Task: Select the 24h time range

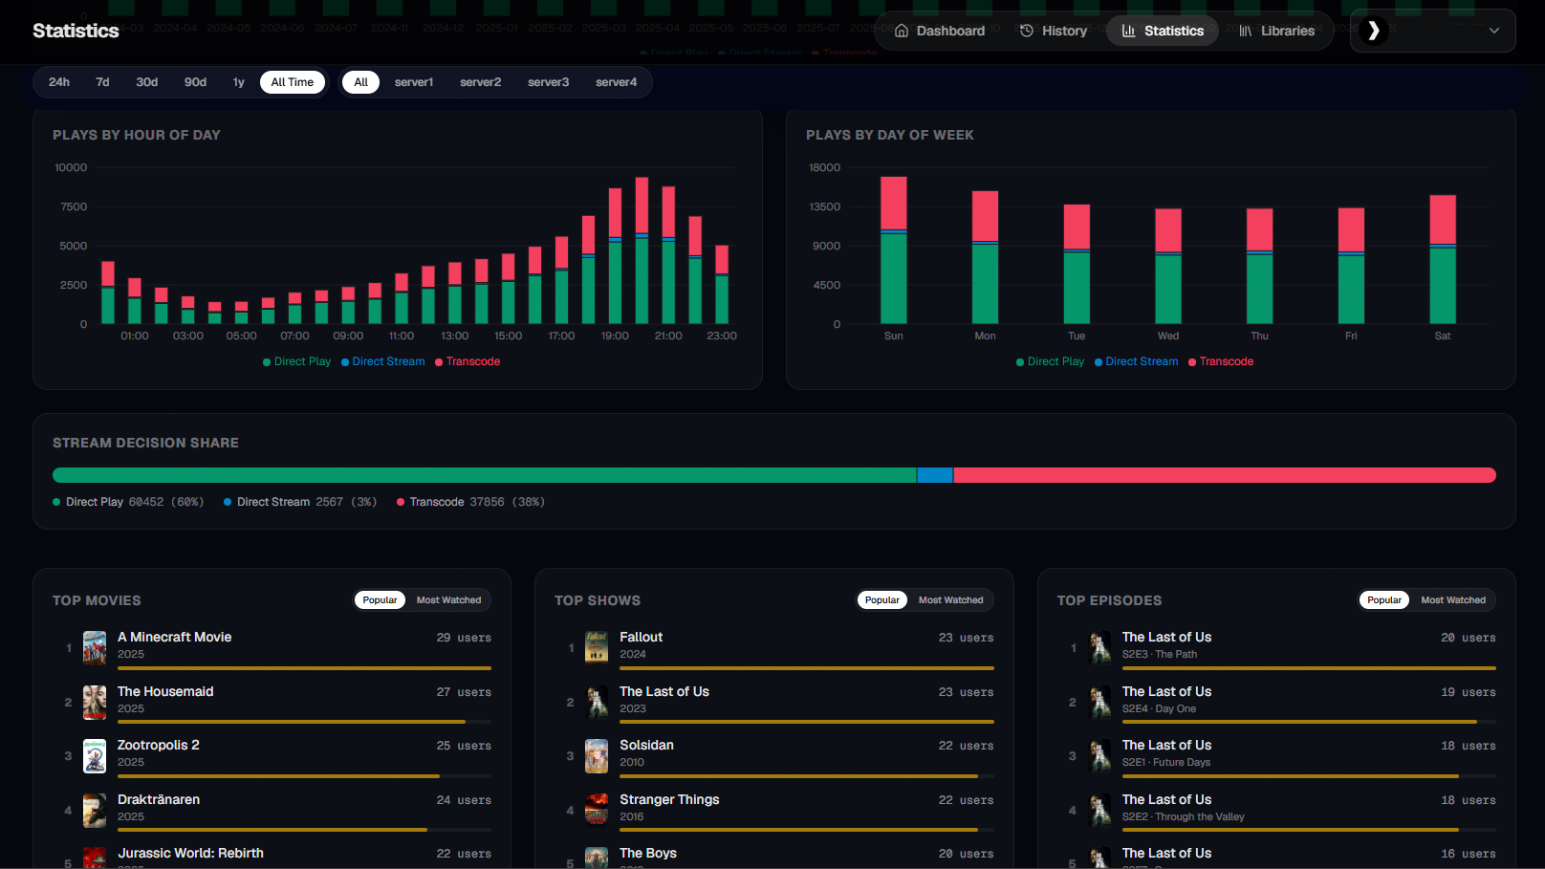Action: [x=59, y=82]
